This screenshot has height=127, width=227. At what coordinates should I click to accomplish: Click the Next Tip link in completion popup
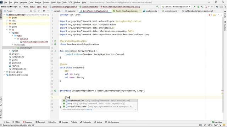[x=89, y=110]
